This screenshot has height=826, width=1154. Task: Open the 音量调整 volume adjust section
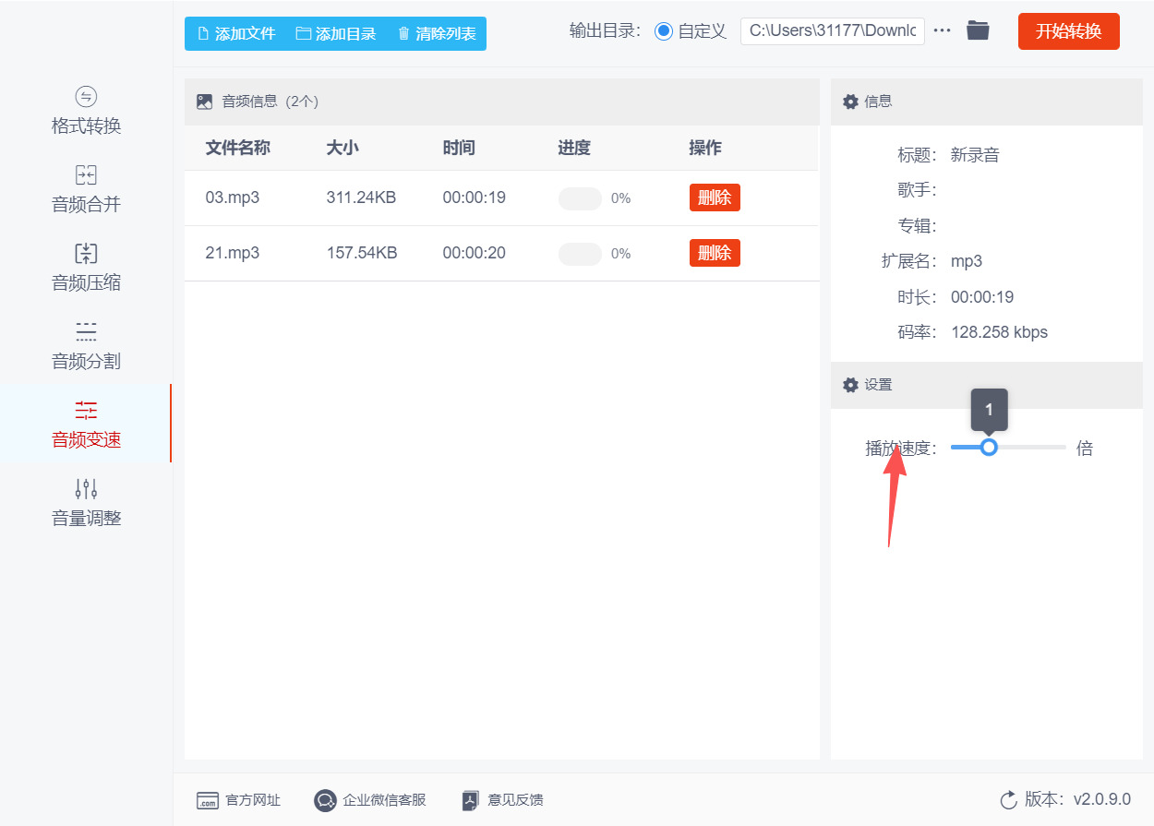point(86,503)
